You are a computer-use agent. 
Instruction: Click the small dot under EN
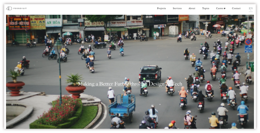pyautogui.click(x=251, y=11)
